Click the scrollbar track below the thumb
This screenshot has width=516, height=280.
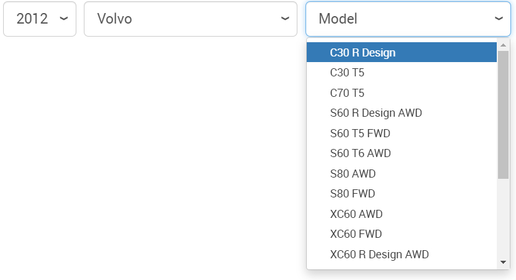pos(504,217)
